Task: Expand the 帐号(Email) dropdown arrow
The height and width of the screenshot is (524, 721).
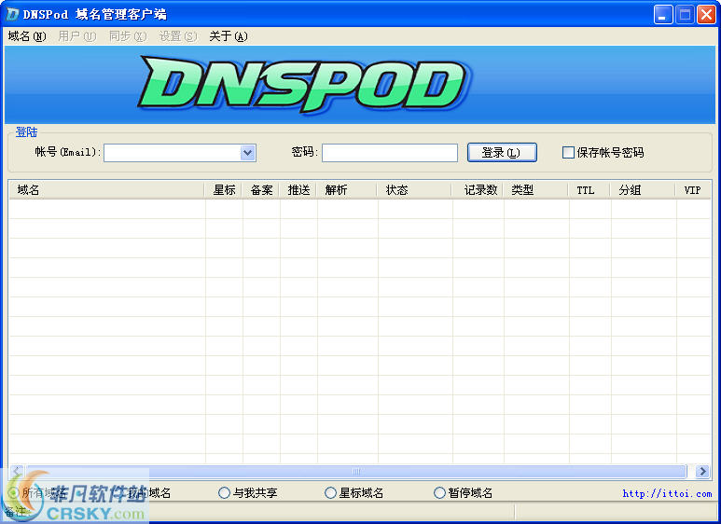Action: [248, 153]
